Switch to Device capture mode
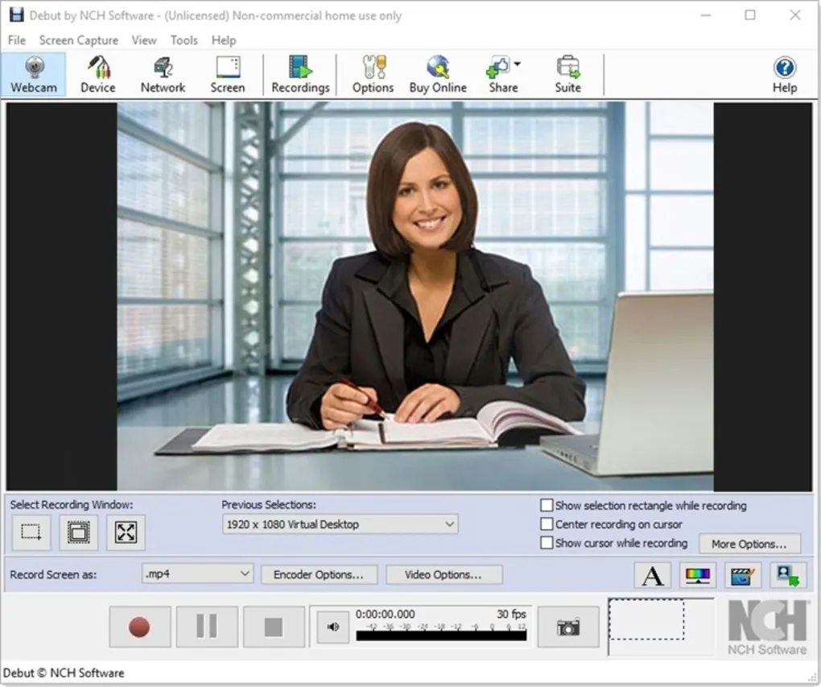The width and height of the screenshot is (821, 687). (x=97, y=74)
